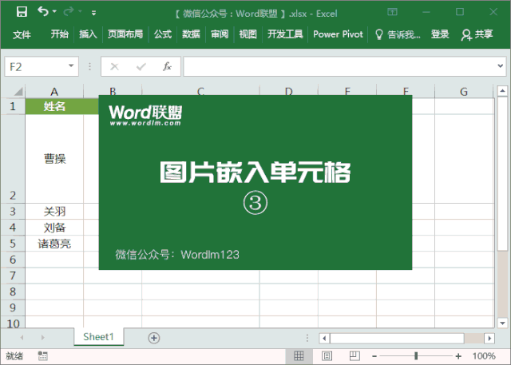Expand the formula bar
Viewport: 511px width, 365px height.
[501, 66]
